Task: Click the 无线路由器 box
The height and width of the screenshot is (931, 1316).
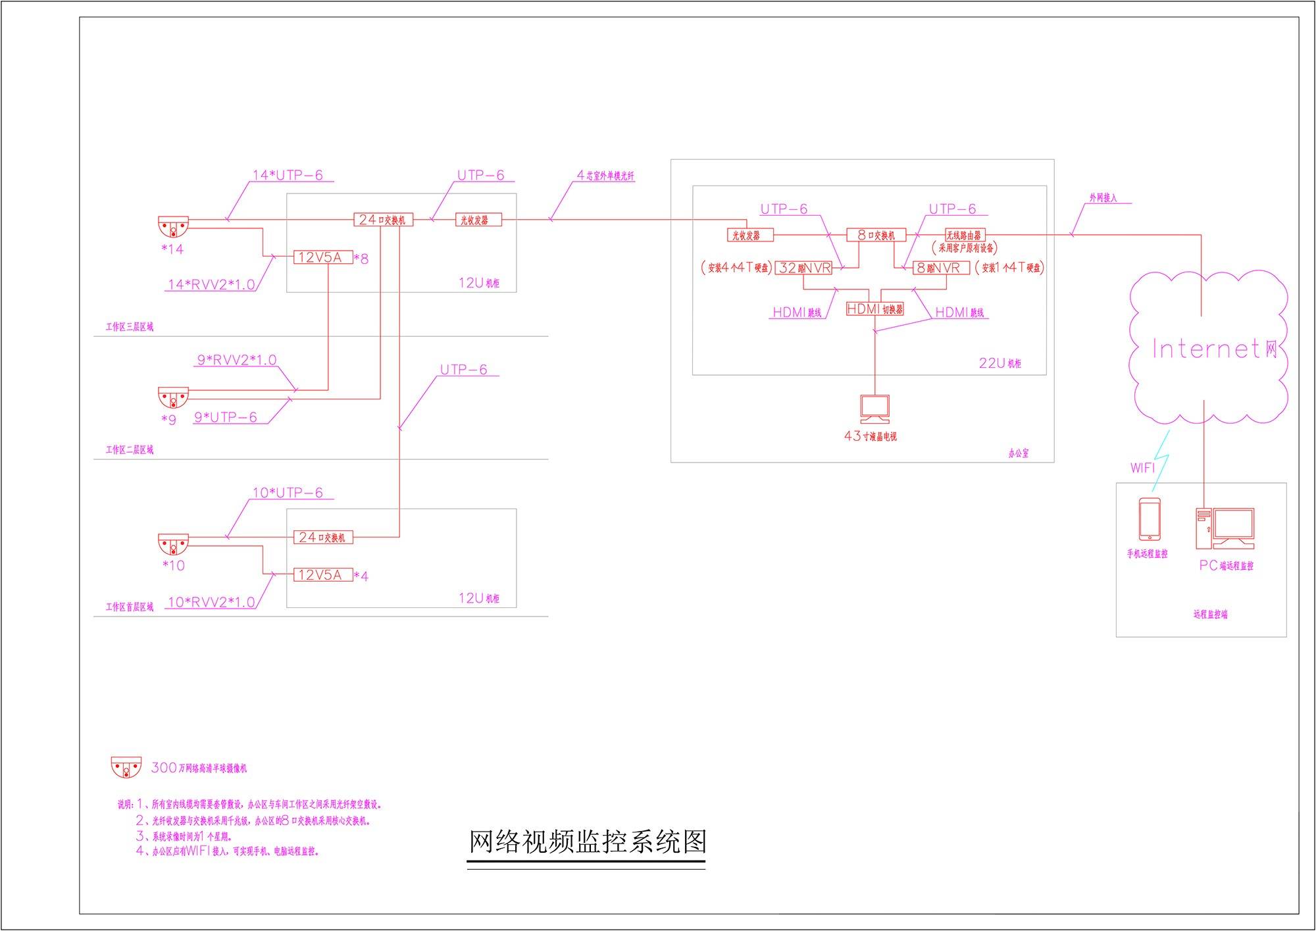Action: [x=965, y=235]
